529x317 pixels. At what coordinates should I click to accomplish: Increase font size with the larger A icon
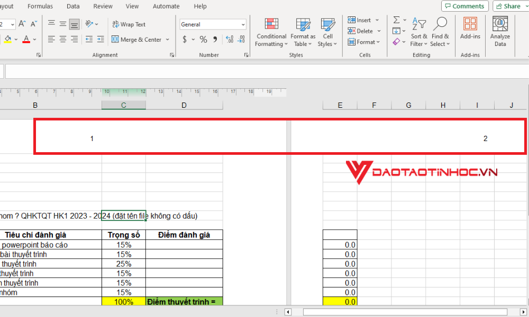(22, 24)
